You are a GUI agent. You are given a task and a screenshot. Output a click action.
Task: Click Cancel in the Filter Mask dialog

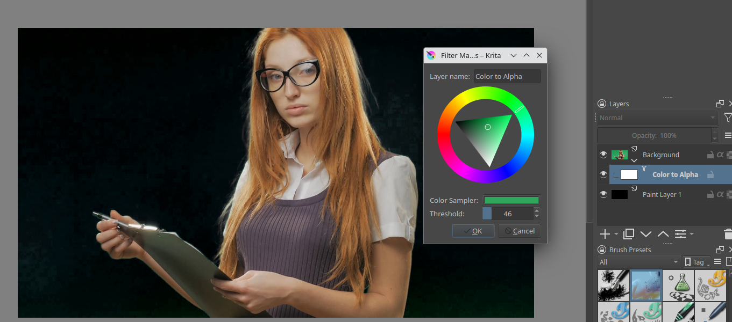tap(520, 231)
